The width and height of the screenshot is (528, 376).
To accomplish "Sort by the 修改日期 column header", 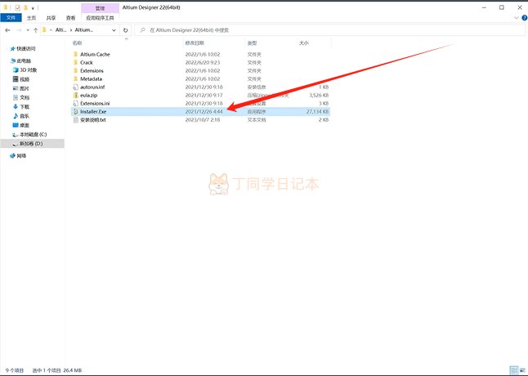I will pos(195,43).
